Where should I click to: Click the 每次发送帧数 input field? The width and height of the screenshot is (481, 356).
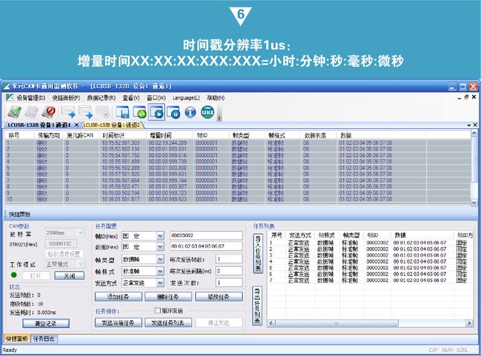229,259
